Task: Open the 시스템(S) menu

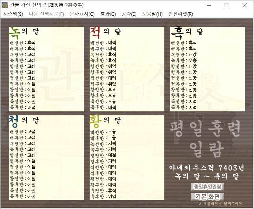Action: pyautogui.click(x=13, y=14)
